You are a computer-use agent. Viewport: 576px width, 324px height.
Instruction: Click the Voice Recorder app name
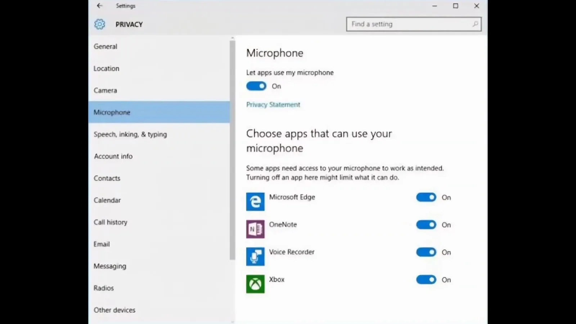[292, 252]
